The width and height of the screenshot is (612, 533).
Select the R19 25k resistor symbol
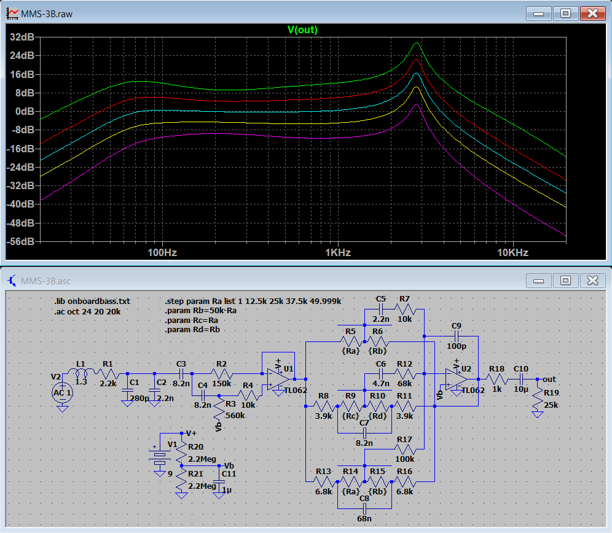click(x=538, y=399)
